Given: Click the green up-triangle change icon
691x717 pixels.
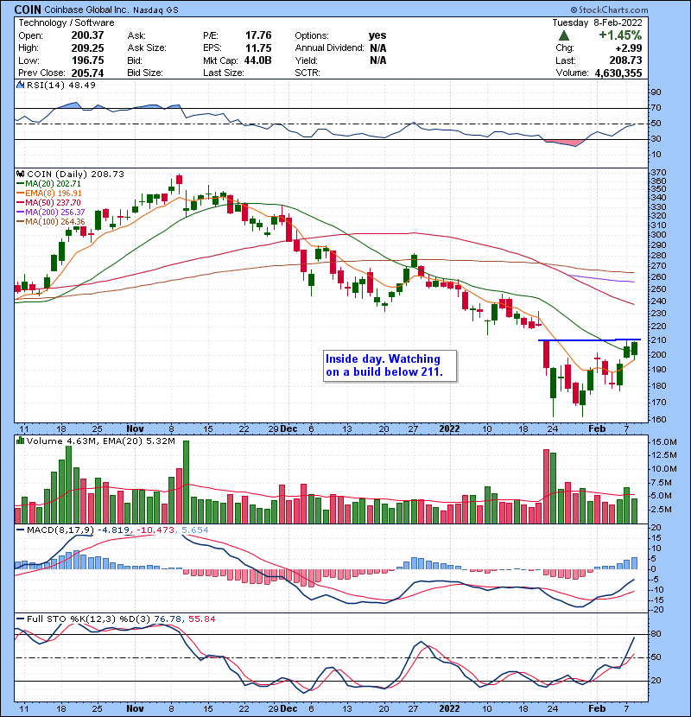Looking at the screenshot, I should (564, 35).
